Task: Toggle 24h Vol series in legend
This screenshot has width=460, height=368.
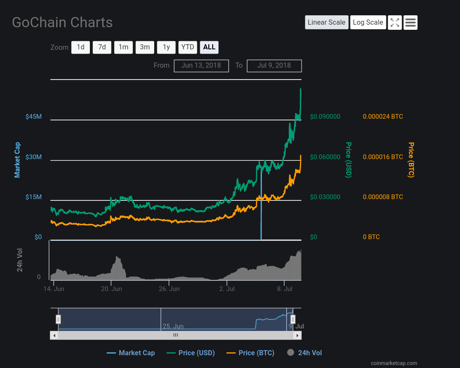Action: (305, 353)
